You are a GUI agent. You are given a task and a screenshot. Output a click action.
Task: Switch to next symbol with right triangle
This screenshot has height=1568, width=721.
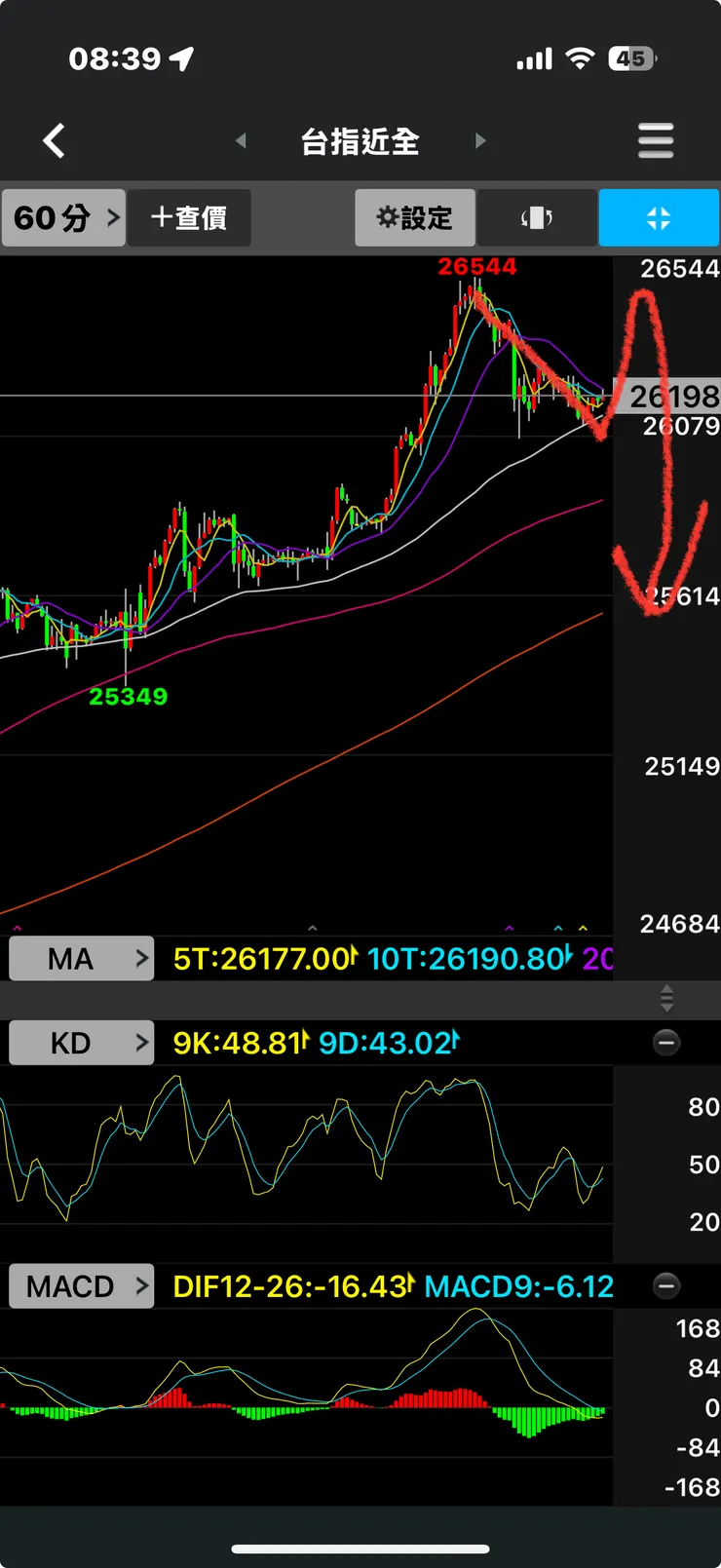(480, 141)
